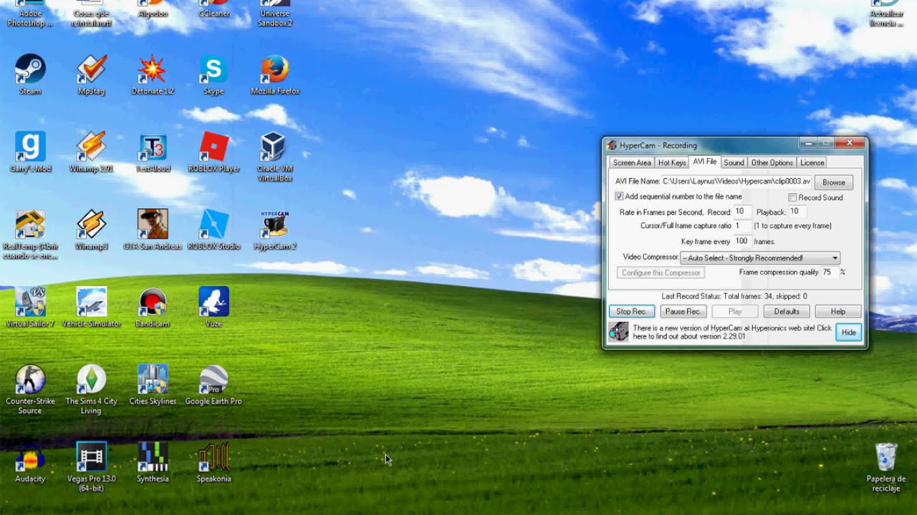Open Vegas Pro 13.0 shortcut

91,467
